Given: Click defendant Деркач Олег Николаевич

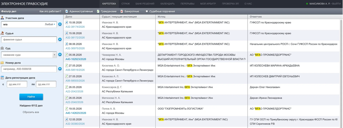Looking at the screenshot, I should pos(265,87).
